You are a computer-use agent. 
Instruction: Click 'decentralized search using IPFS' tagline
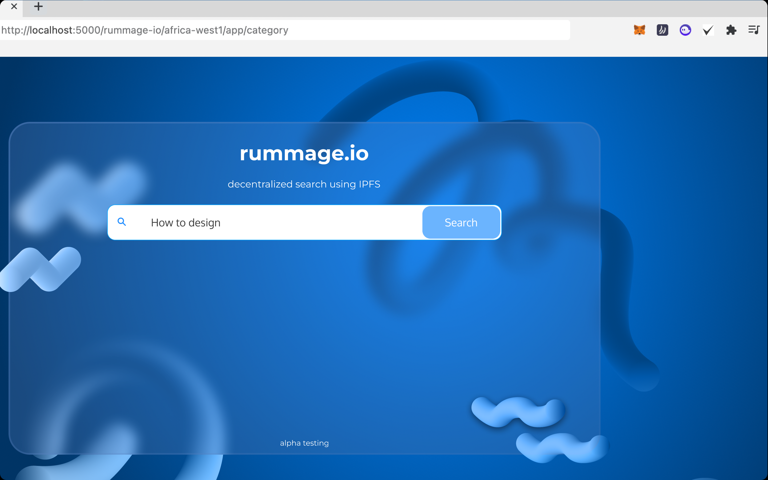304,184
